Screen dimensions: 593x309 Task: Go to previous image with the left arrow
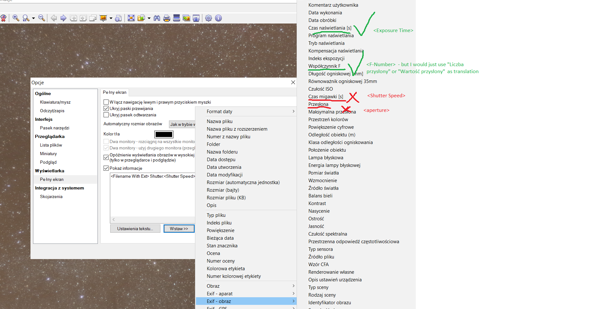click(x=54, y=18)
